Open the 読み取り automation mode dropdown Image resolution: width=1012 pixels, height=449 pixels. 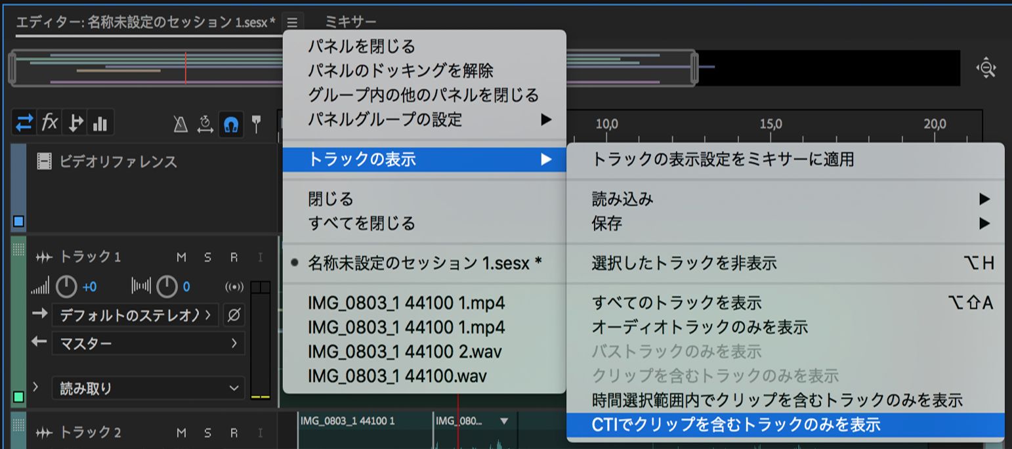point(148,389)
